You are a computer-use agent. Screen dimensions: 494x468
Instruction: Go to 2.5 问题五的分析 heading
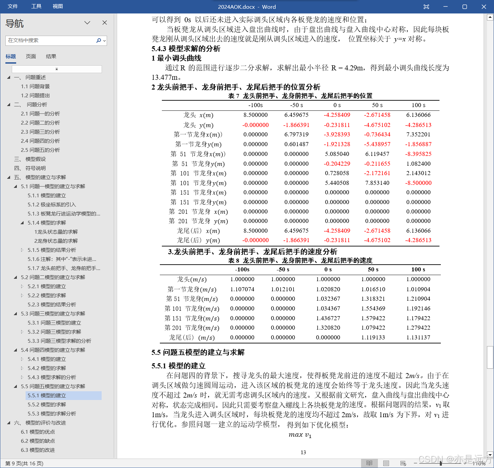pos(40,150)
